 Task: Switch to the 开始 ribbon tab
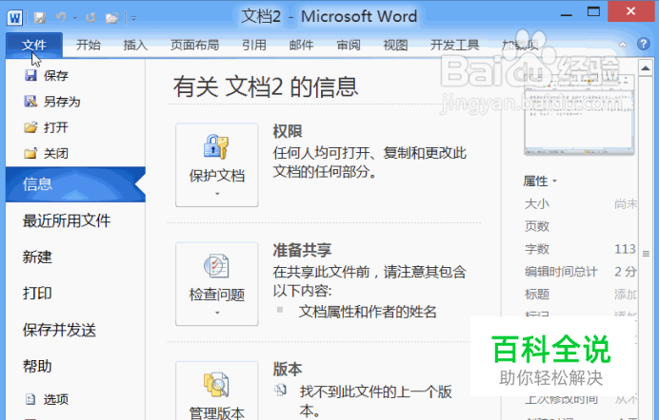click(x=89, y=45)
